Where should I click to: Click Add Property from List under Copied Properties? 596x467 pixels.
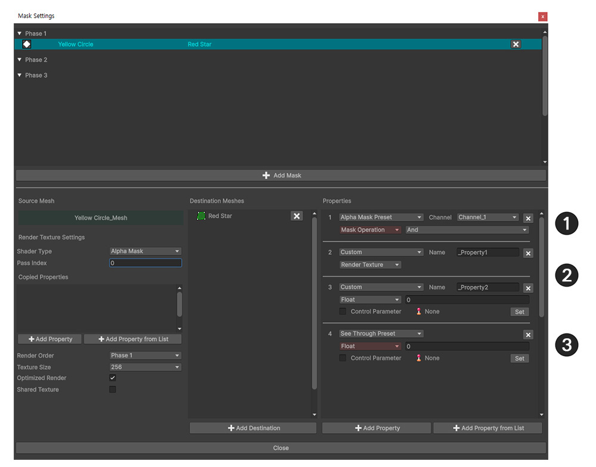133,339
